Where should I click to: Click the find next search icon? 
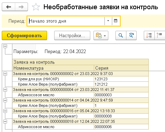[x=131, y=35]
